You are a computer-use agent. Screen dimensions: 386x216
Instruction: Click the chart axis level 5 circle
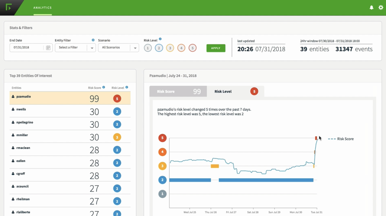162,138
